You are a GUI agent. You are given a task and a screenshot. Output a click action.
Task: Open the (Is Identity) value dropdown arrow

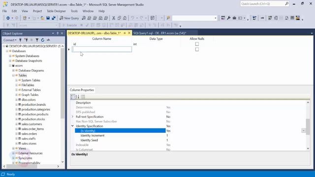pyautogui.click(x=304, y=131)
